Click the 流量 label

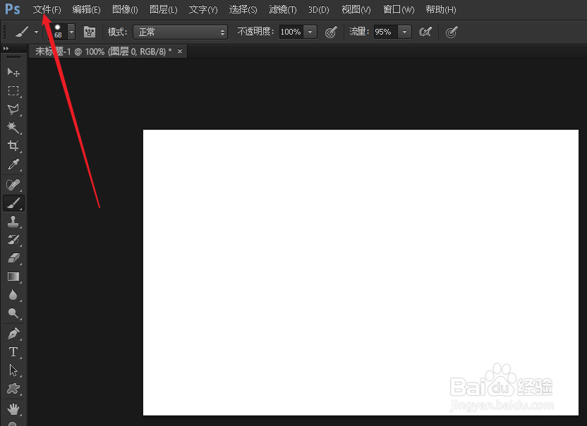[359, 32]
